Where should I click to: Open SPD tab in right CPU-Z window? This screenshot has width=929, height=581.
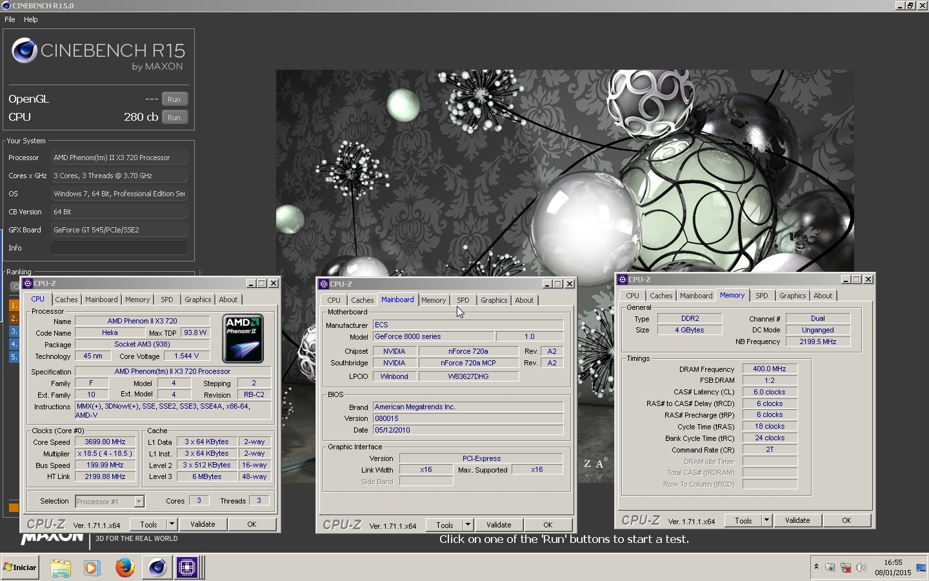pos(762,296)
